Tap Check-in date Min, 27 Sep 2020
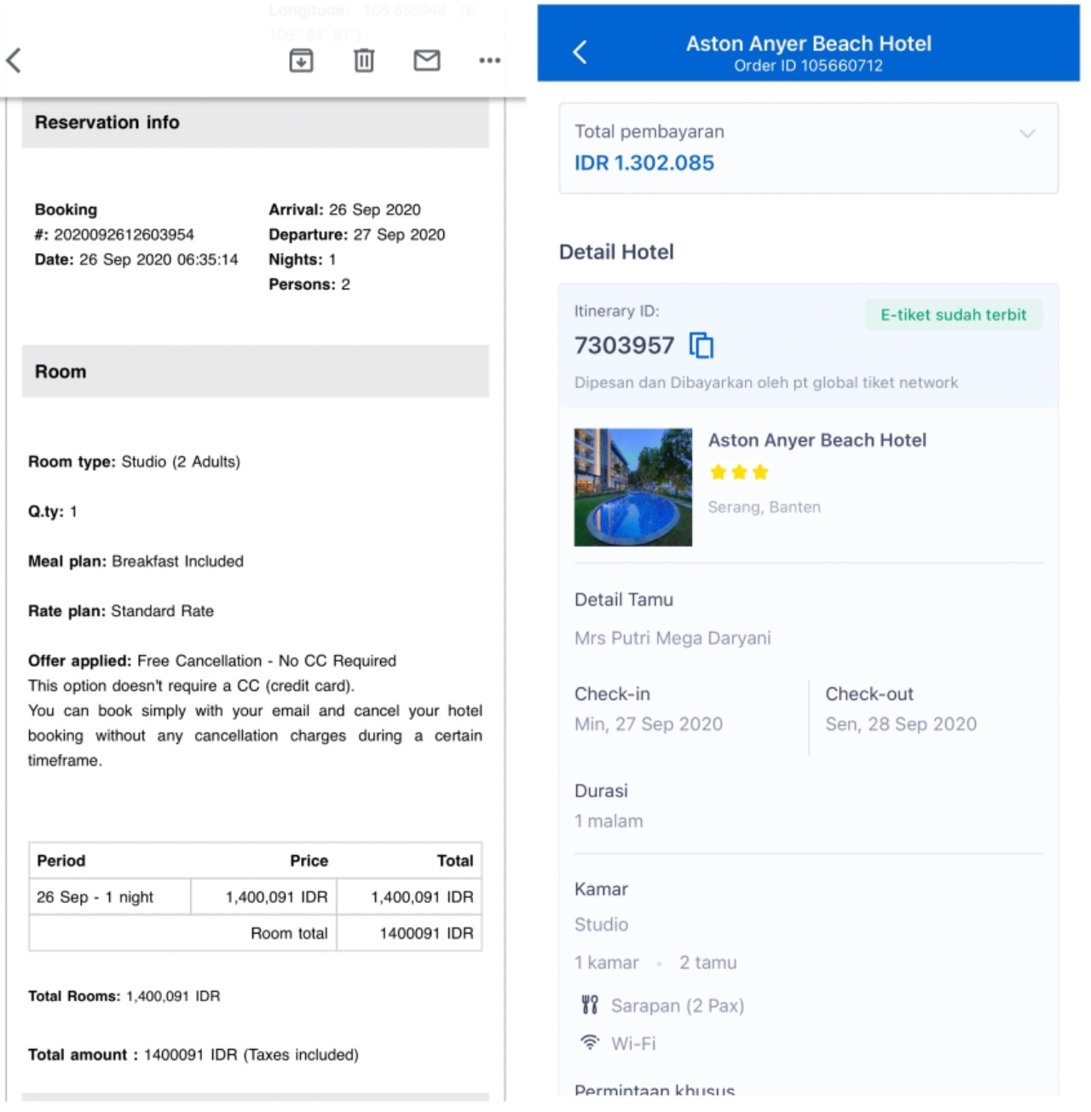The image size is (1091, 1112). pyautogui.click(x=648, y=724)
